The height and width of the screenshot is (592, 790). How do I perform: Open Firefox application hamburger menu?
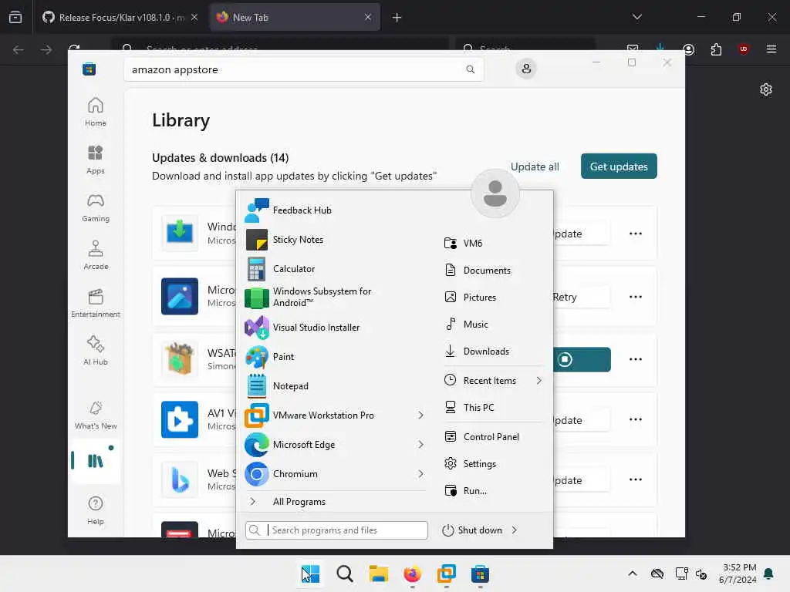(771, 49)
